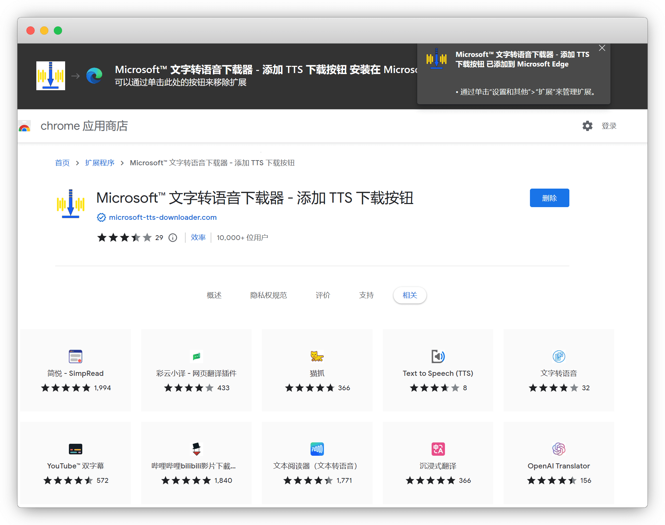Open the 隐私权规范 tab
The width and height of the screenshot is (665, 525).
point(268,295)
